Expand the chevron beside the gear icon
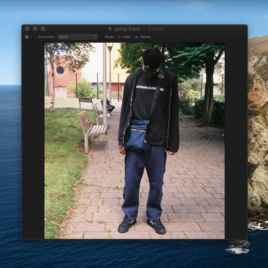 click(31, 37)
